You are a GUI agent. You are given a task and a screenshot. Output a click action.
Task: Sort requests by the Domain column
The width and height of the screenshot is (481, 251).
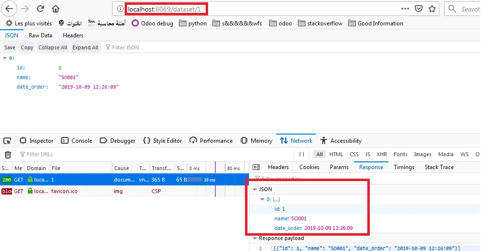click(37, 168)
